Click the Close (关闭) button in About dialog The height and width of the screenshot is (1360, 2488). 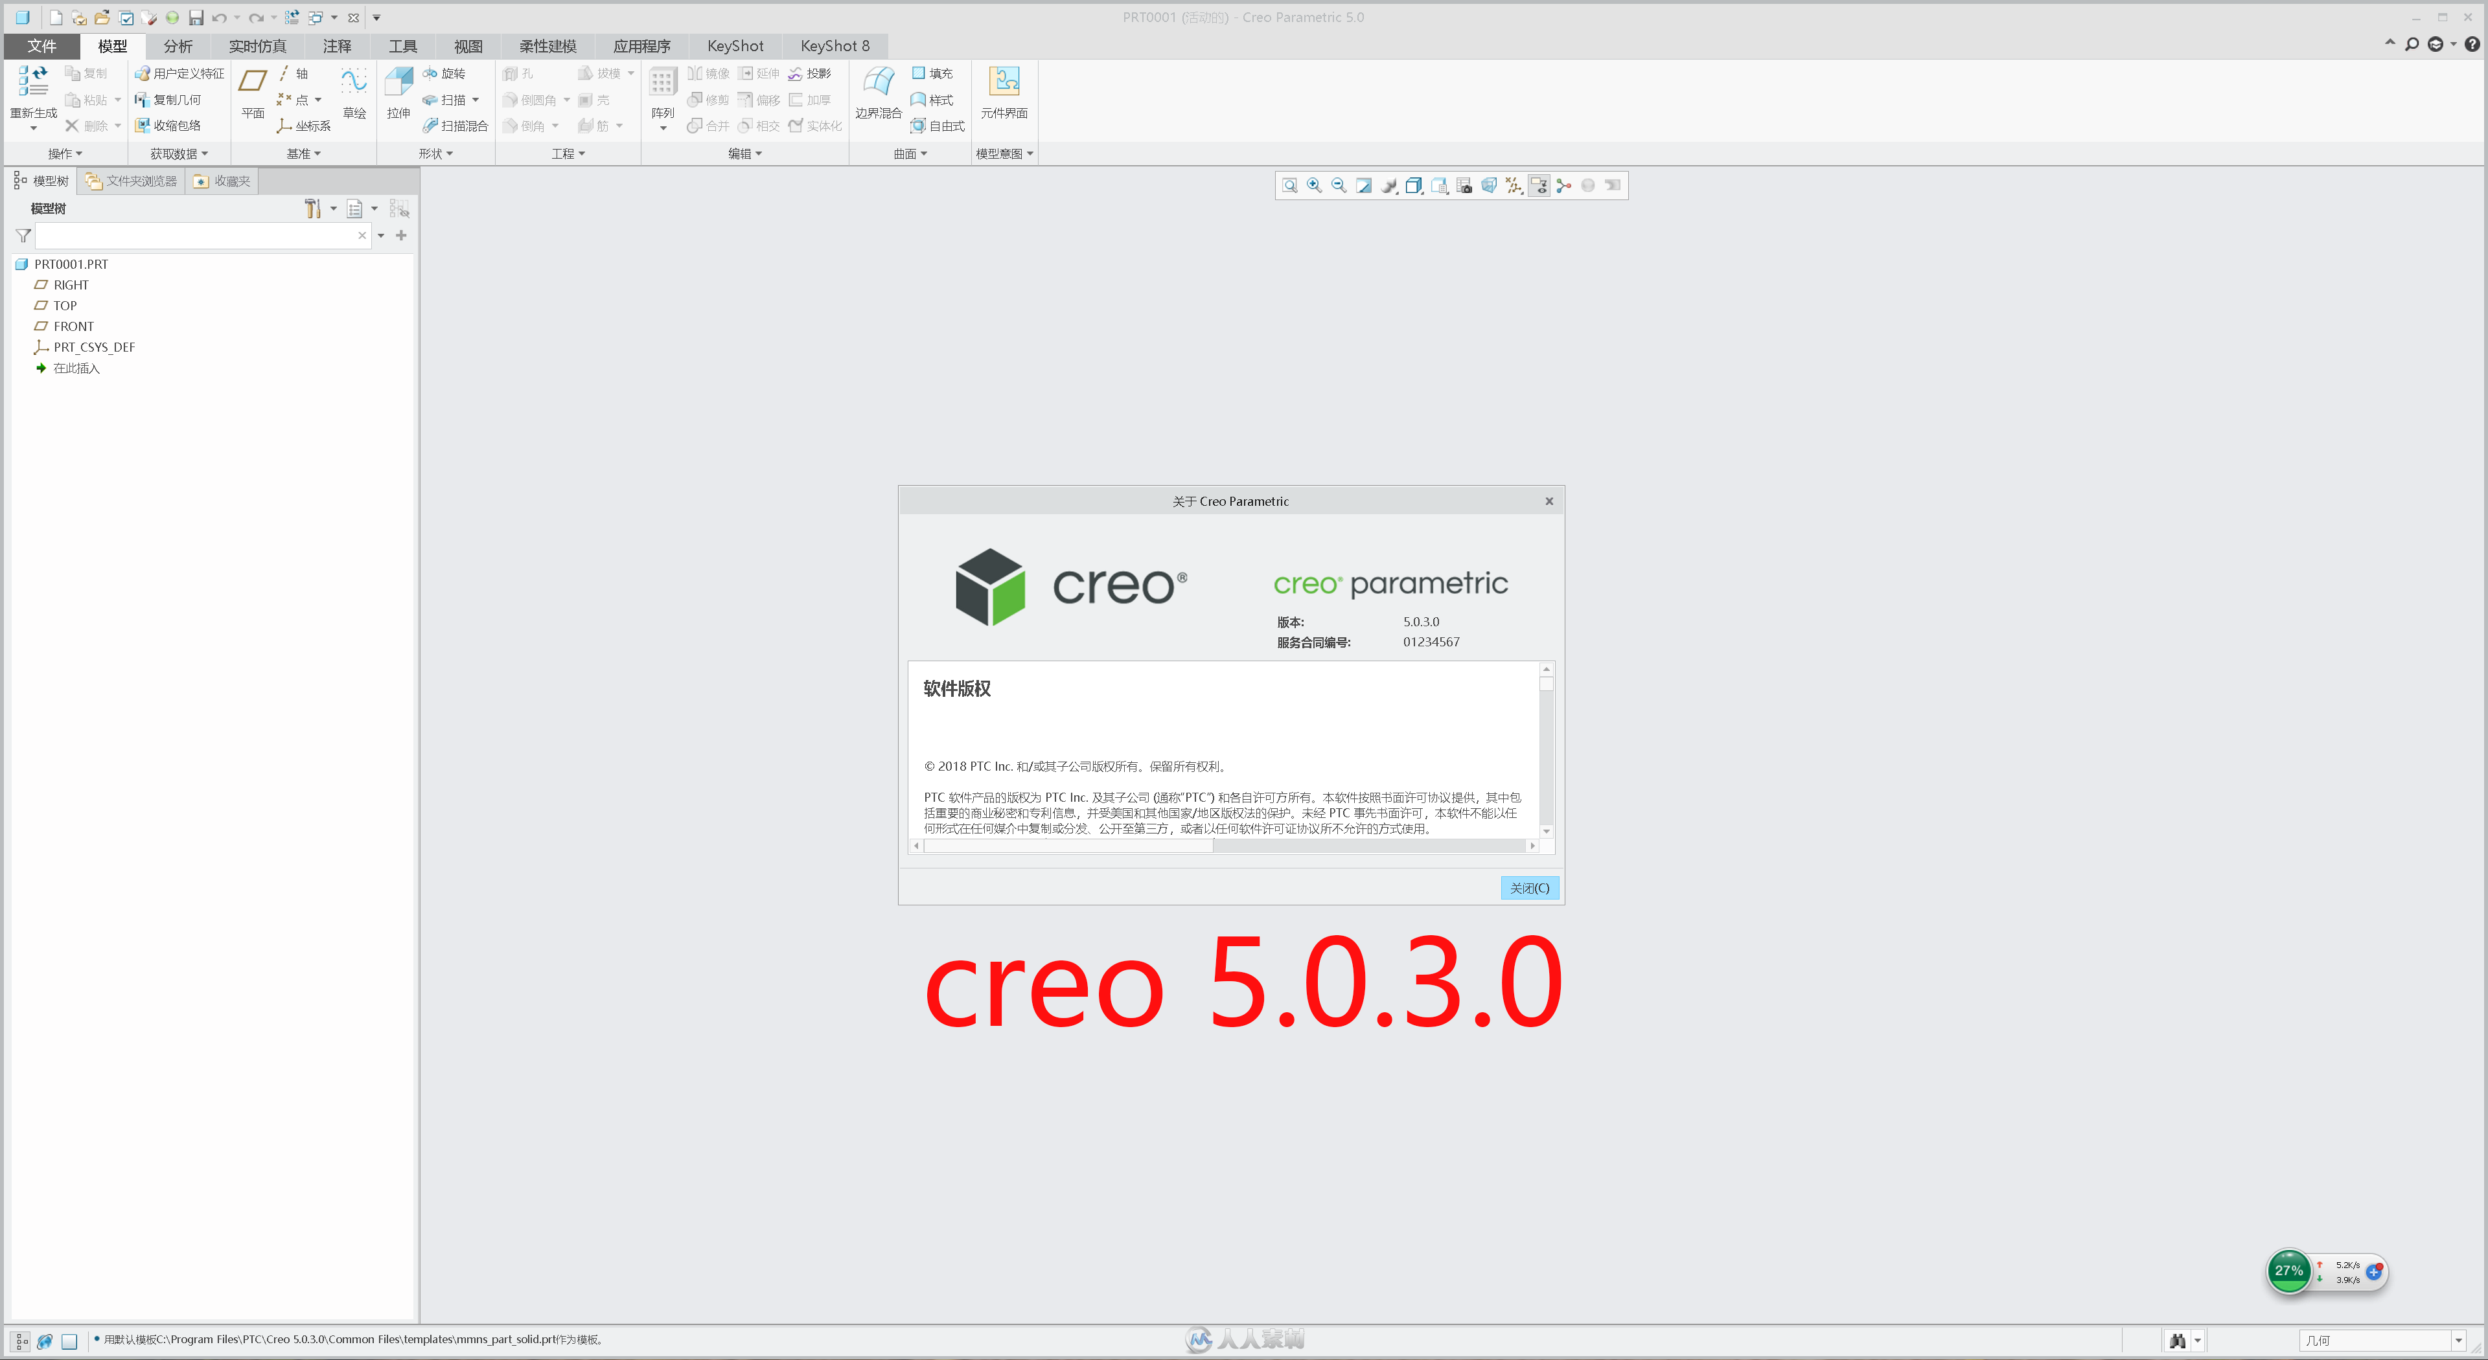[1529, 888]
